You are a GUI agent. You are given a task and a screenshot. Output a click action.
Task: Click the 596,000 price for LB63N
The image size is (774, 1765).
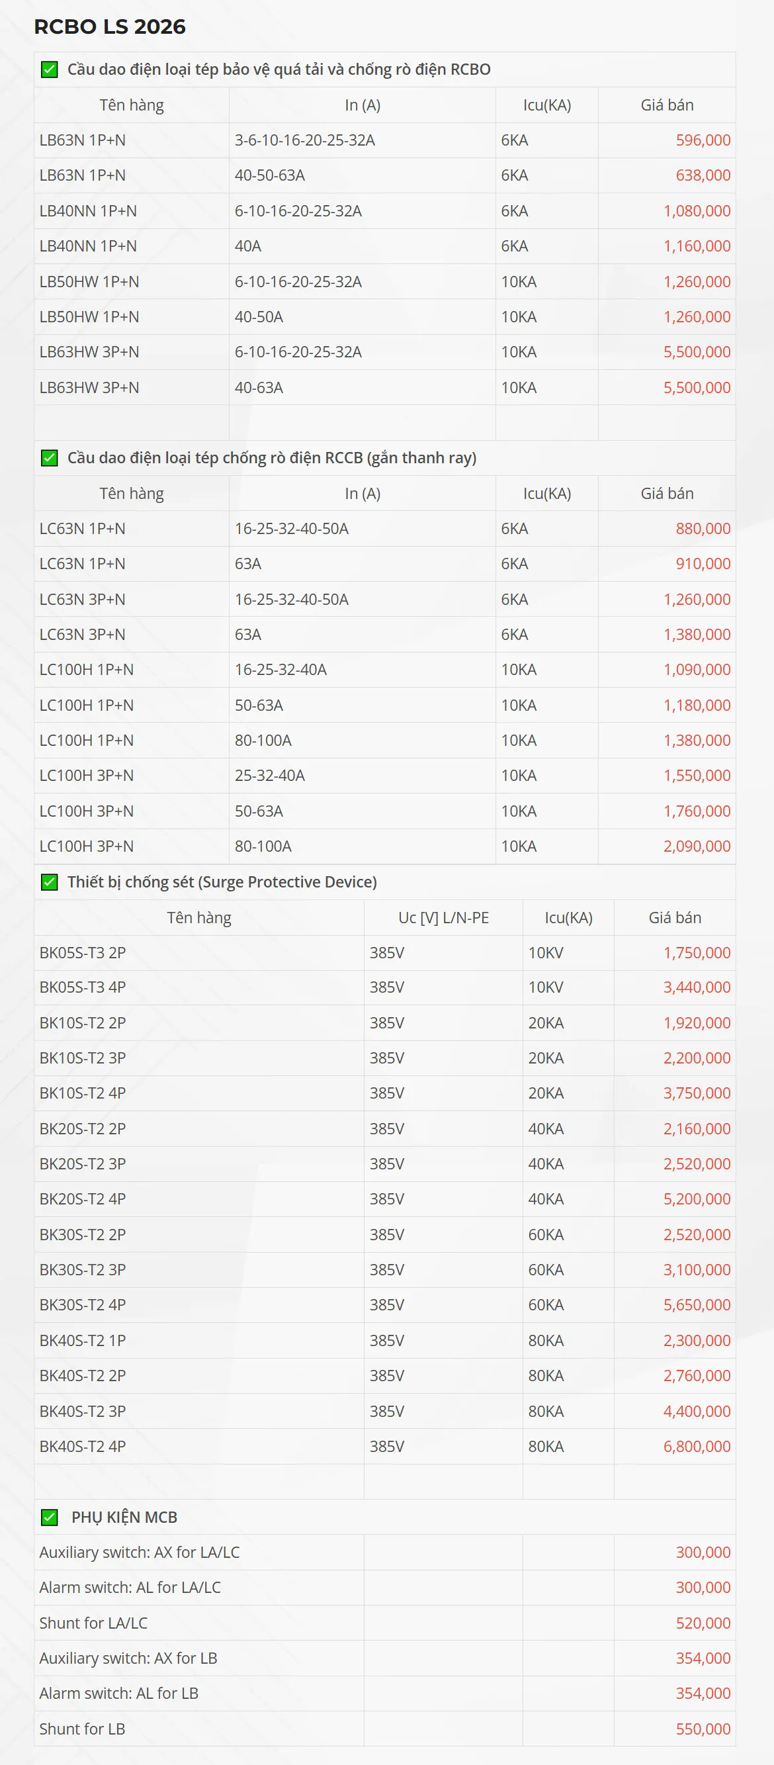pos(703,140)
